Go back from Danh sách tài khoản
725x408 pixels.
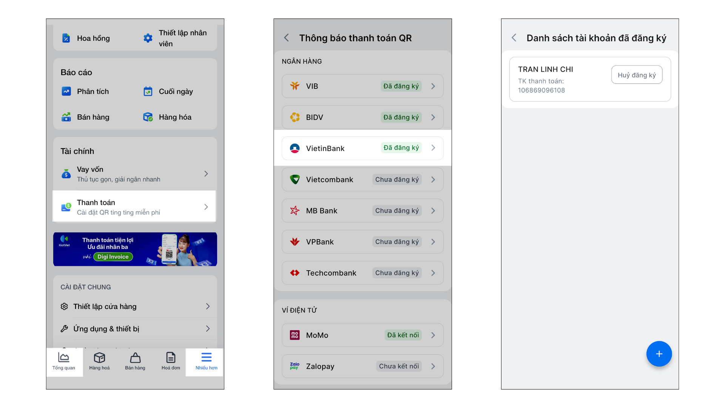click(x=514, y=38)
